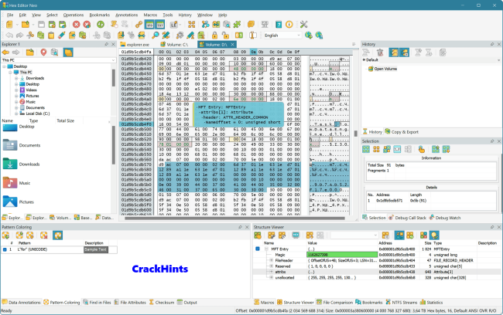Viewport: 503px width, 315px height.
Task: Switch to the Volume: C:\ tab
Action: 174,45
